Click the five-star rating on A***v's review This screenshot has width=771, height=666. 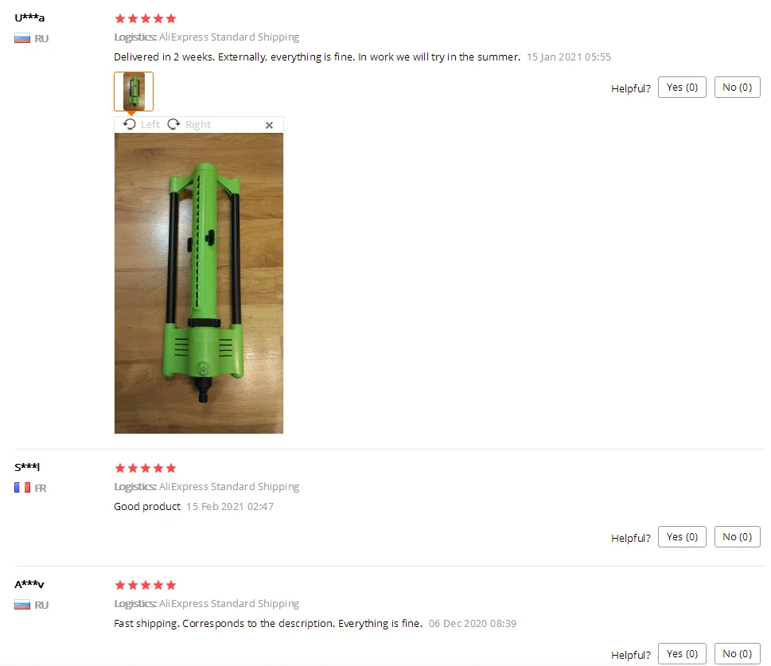(x=145, y=586)
